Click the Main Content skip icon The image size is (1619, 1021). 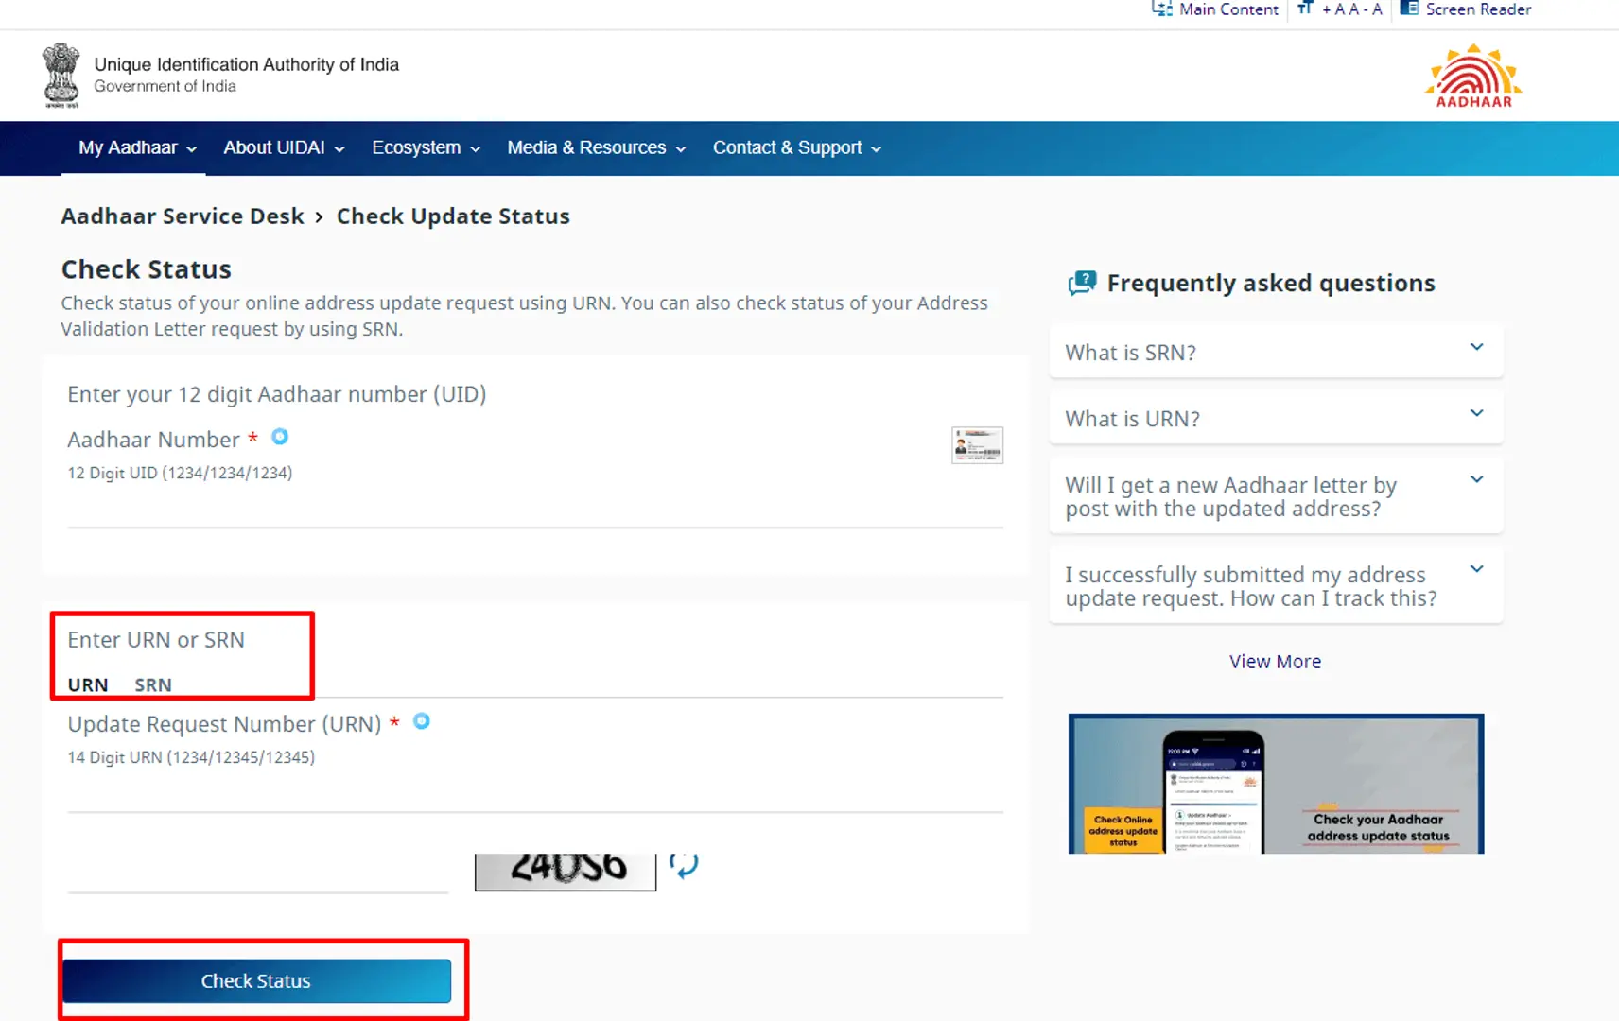[1161, 9]
